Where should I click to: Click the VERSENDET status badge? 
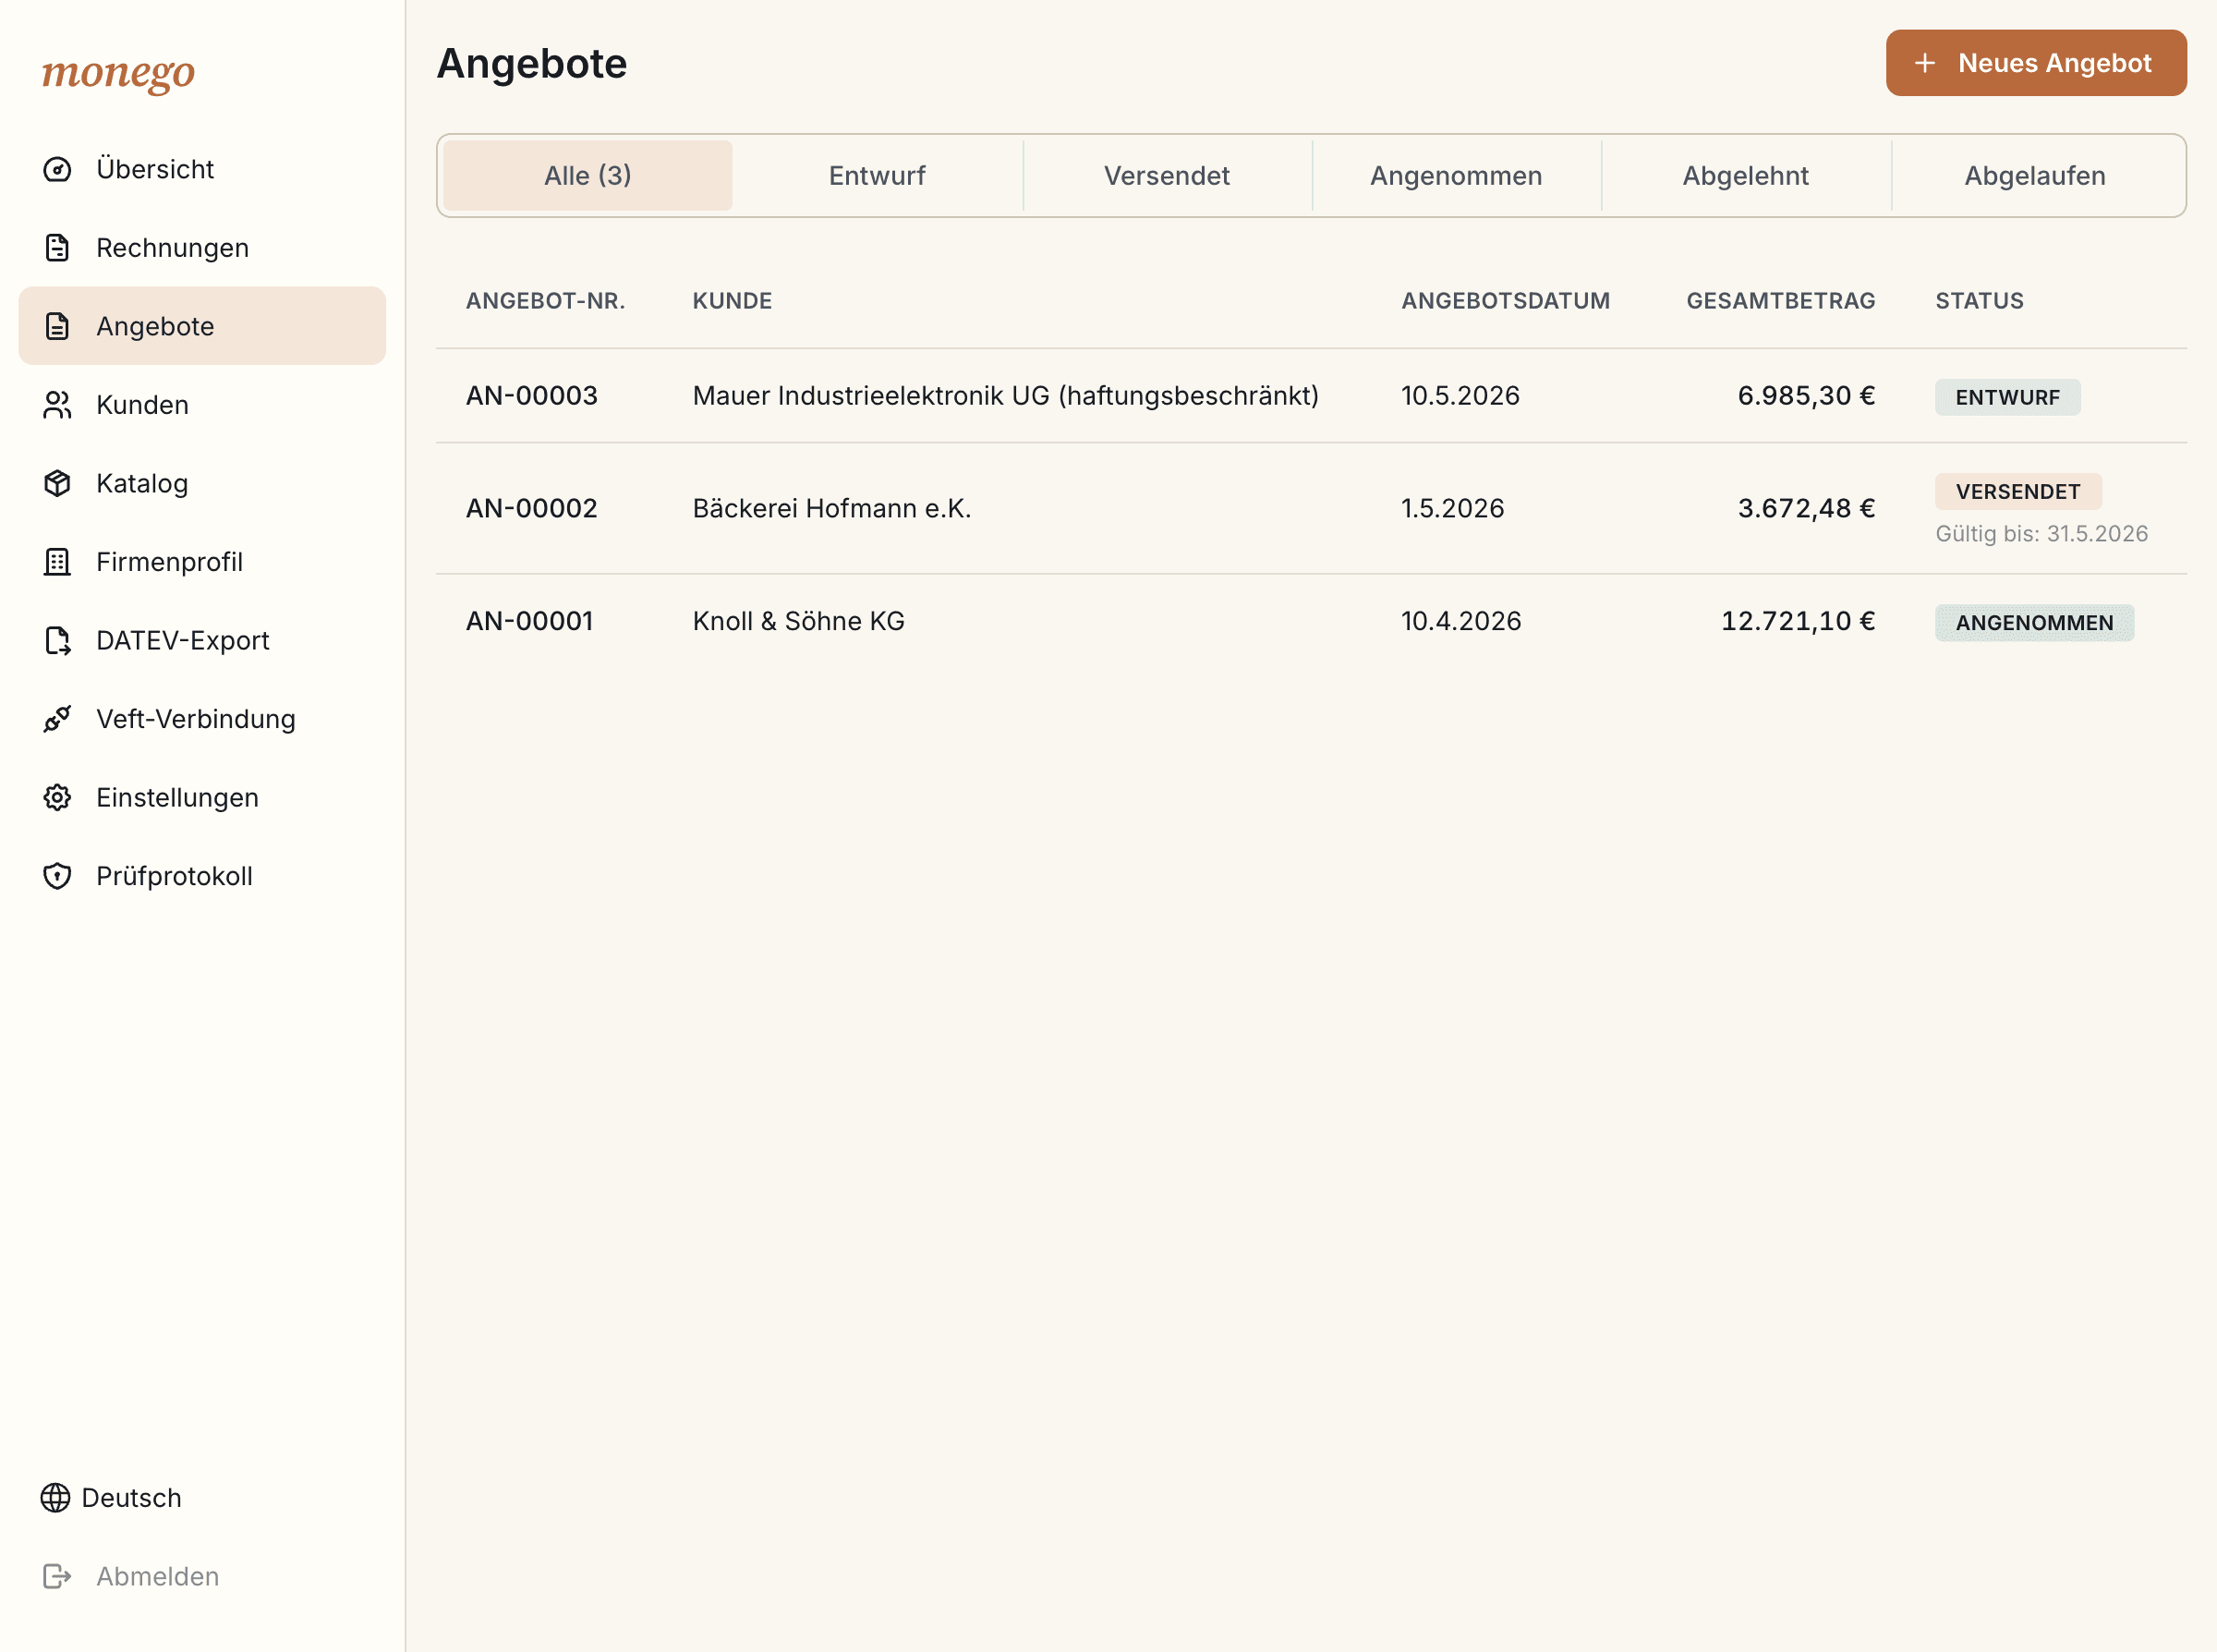(x=2018, y=492)
